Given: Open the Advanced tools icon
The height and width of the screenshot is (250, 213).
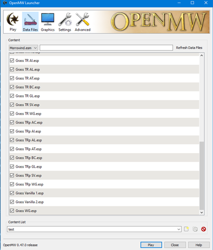Looking at the screenshot, I should [x=82, y=22].
